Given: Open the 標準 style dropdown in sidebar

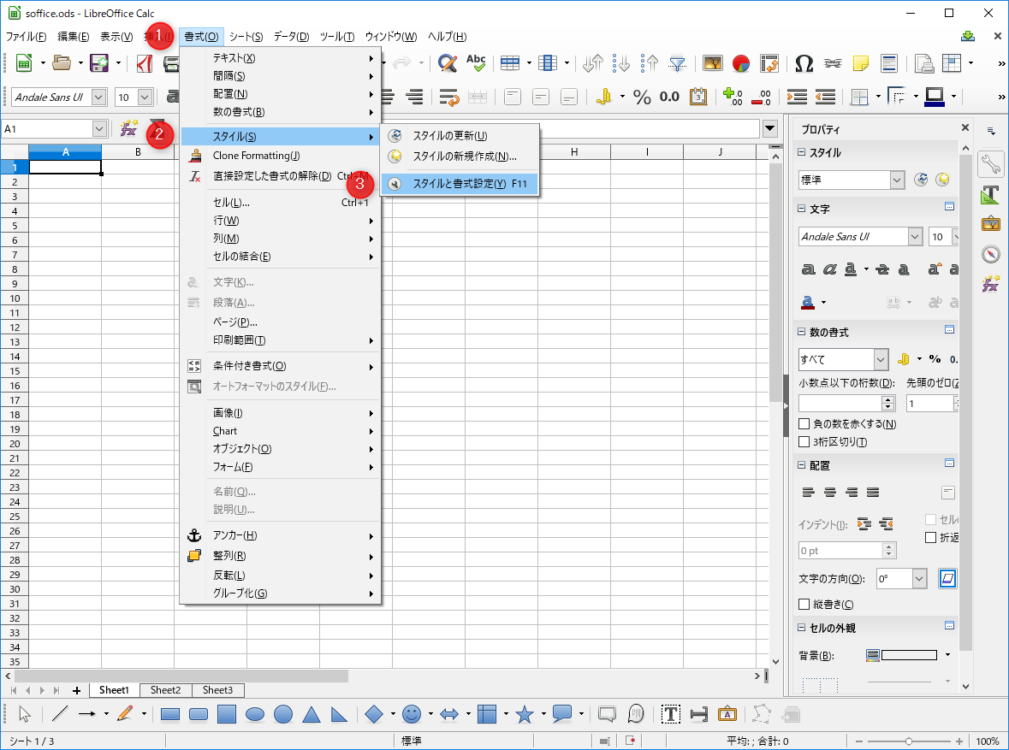Looking at the screenshot, I should tap(896, 180).
